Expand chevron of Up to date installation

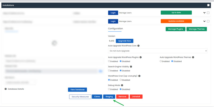coord(204,13)
